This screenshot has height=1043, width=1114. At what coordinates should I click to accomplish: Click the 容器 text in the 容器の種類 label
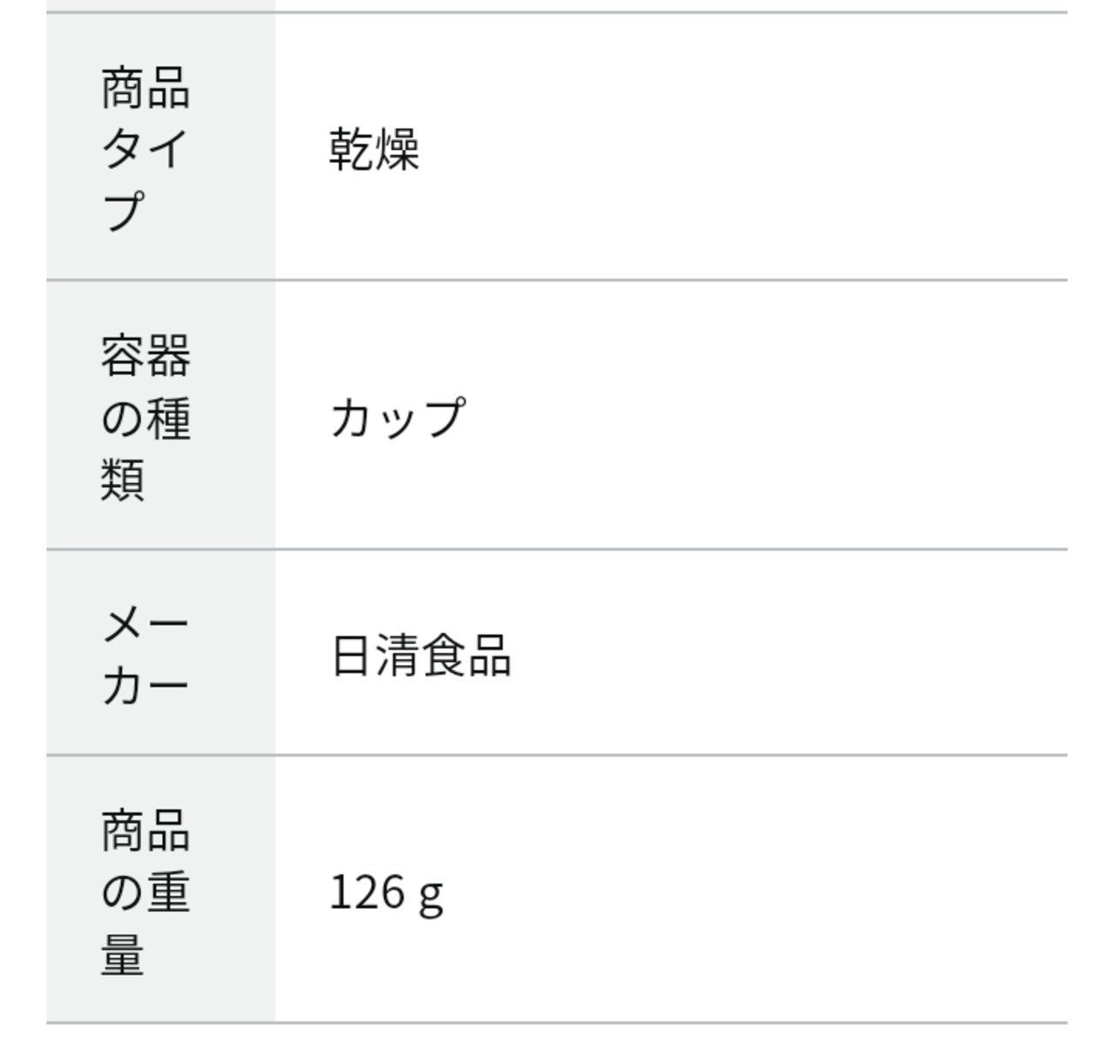(145, 355)
